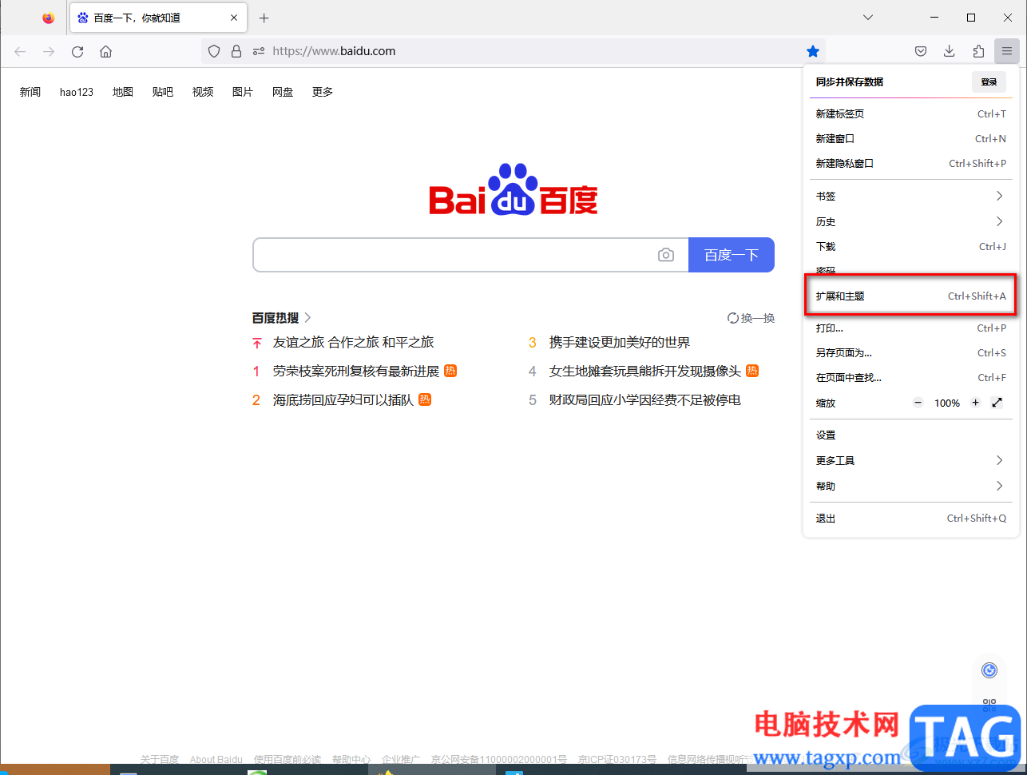Open the 百度热搜 heading link
Screen dimensions: 1027x775
pos(281,318)
